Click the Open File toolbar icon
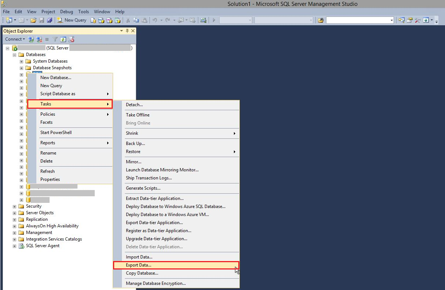Image resolution: width=445 pixels, height=290 pixels. [33, 20]
